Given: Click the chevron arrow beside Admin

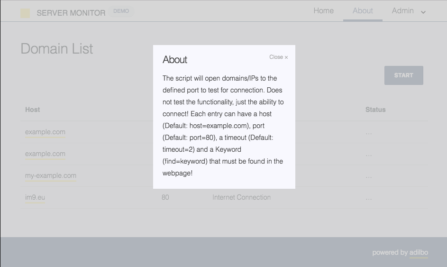Looking at the screenshot, I should click(x=423, y=12).
